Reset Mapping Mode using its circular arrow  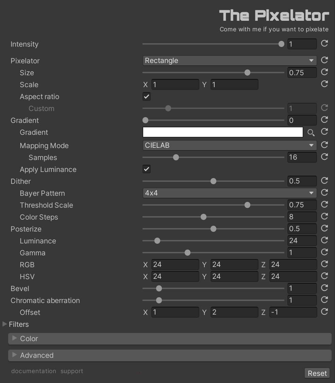[324, 145]
